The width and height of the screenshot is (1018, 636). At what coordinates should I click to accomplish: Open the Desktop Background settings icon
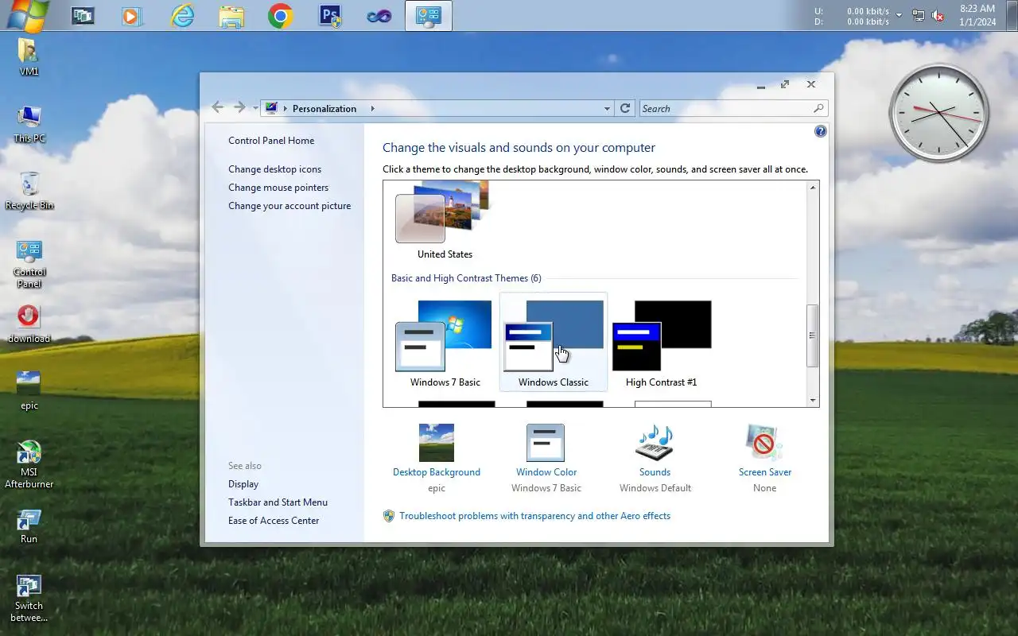click(436, 443)
